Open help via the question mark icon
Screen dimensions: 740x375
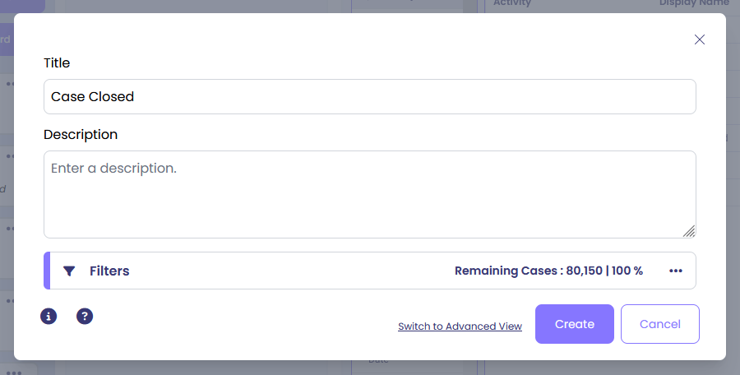click(85, 316)
